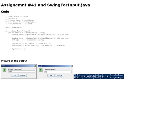The image size is (154, 115).
Task: Click the '/// Program Name: SwingForInput' comment
Action: pyautogui.click(x=19, y=20)
